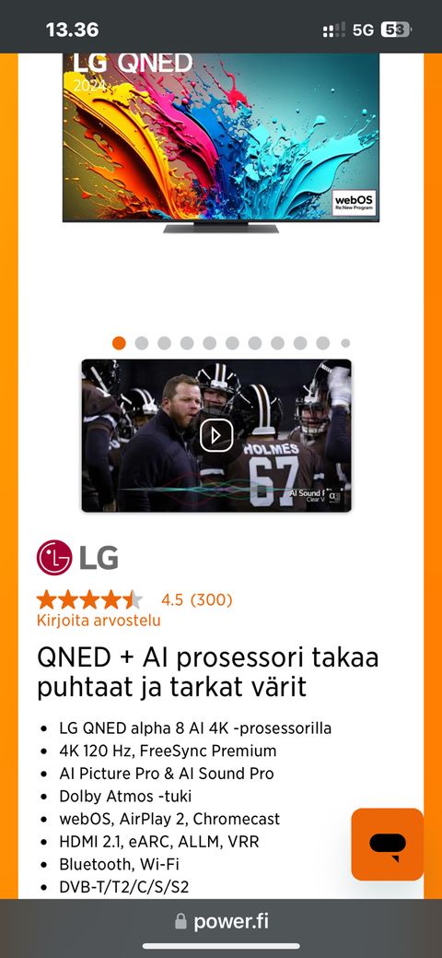The image size is (442, 958).
Task: Open the 4.5 (300) reviews count
Action: tap(196, 600)
